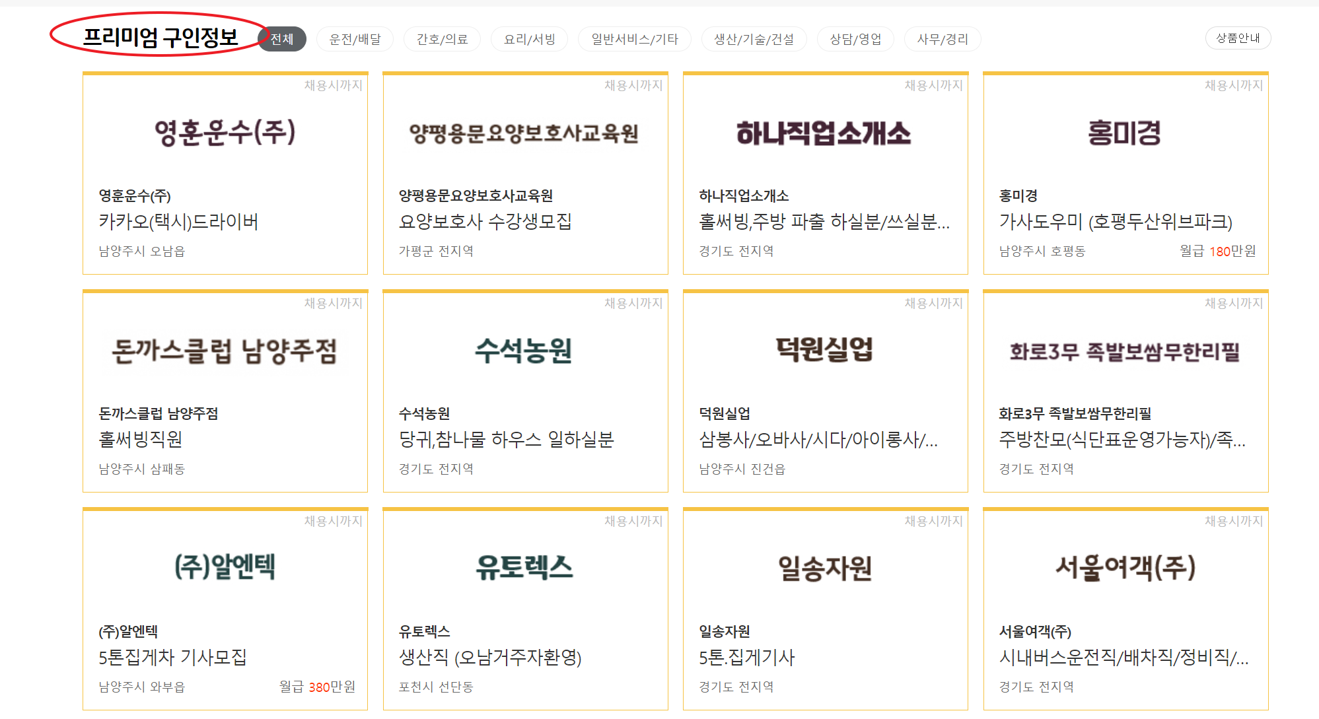
Task: Switch to the 생산/기술/건설 tab
Action: click(754, 39)
